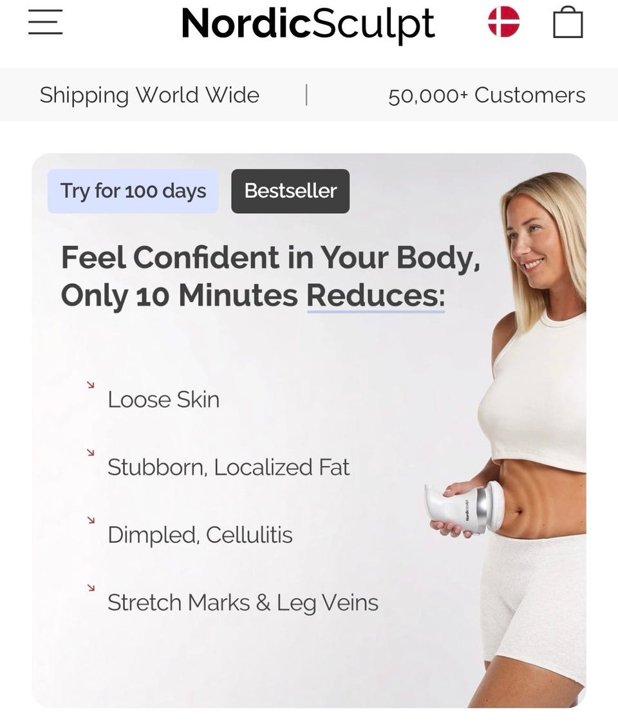Go to NordicSculpt home via logo

(308, 24)
